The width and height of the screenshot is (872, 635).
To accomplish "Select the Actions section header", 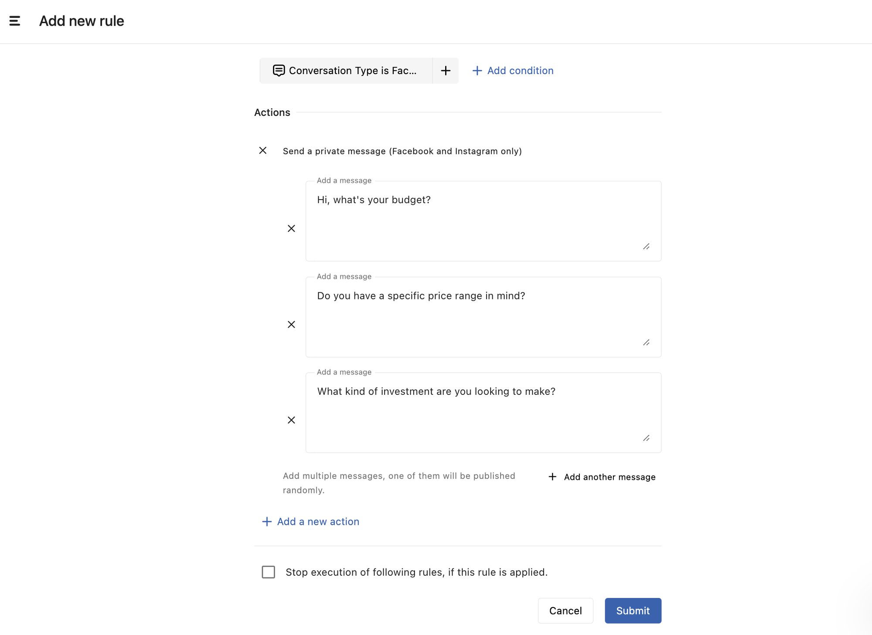I will point(272,112).
